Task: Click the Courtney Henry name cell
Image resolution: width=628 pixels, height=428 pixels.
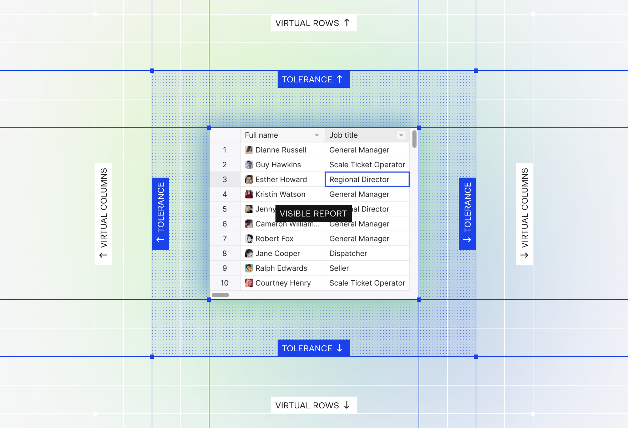Action: coord(283,283)
